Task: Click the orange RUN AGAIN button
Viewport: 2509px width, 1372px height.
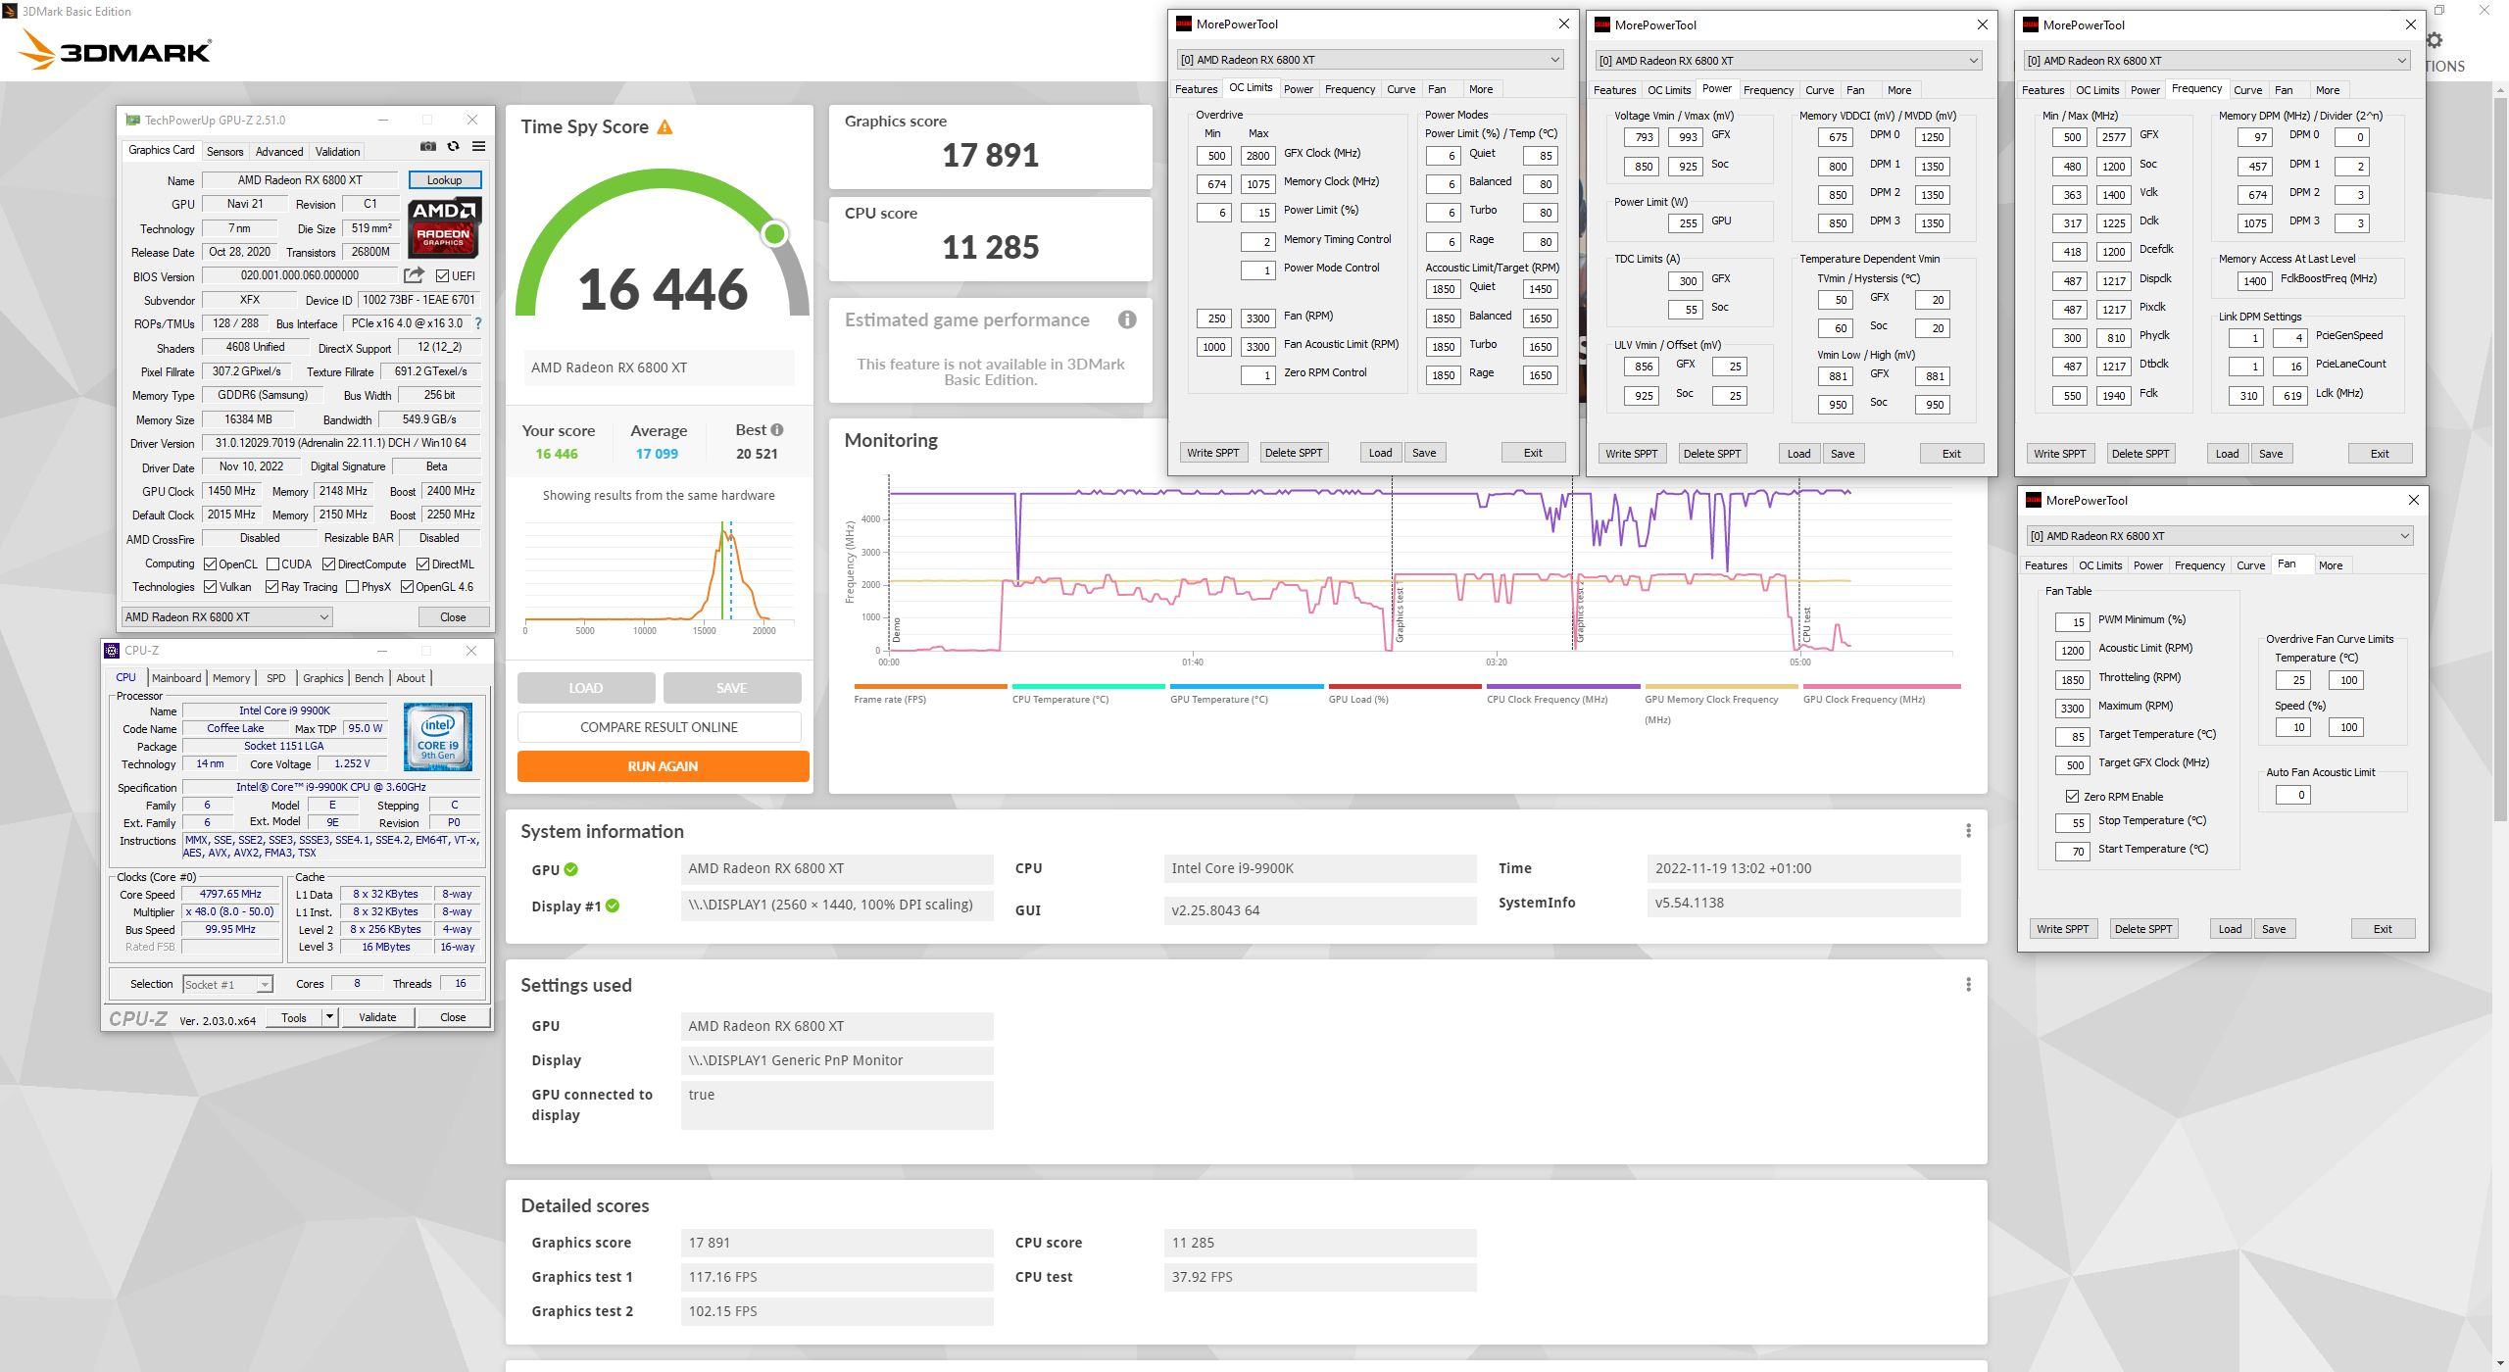Action: [663, 766]
